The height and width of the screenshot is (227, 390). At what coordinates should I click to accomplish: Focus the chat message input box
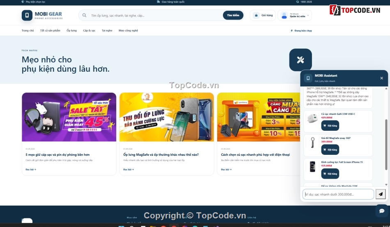338,194
